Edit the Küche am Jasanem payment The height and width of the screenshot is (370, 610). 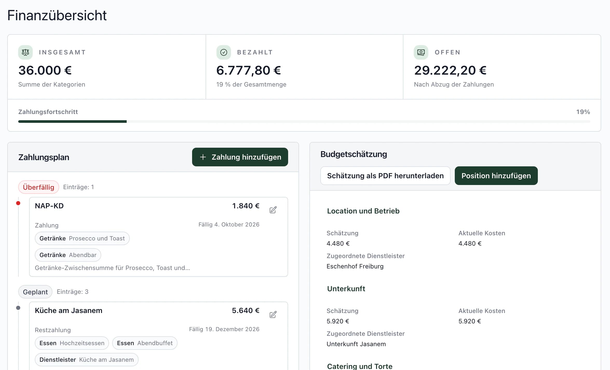273,315
